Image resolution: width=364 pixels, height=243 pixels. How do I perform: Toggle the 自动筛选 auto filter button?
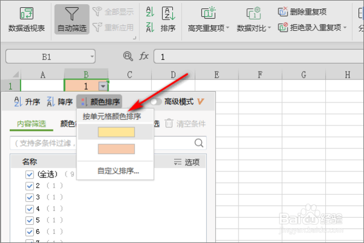[x=72, y=19]
